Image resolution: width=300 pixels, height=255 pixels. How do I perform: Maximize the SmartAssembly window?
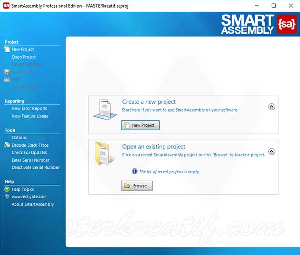pyautogui.click(x=274, y=6)
